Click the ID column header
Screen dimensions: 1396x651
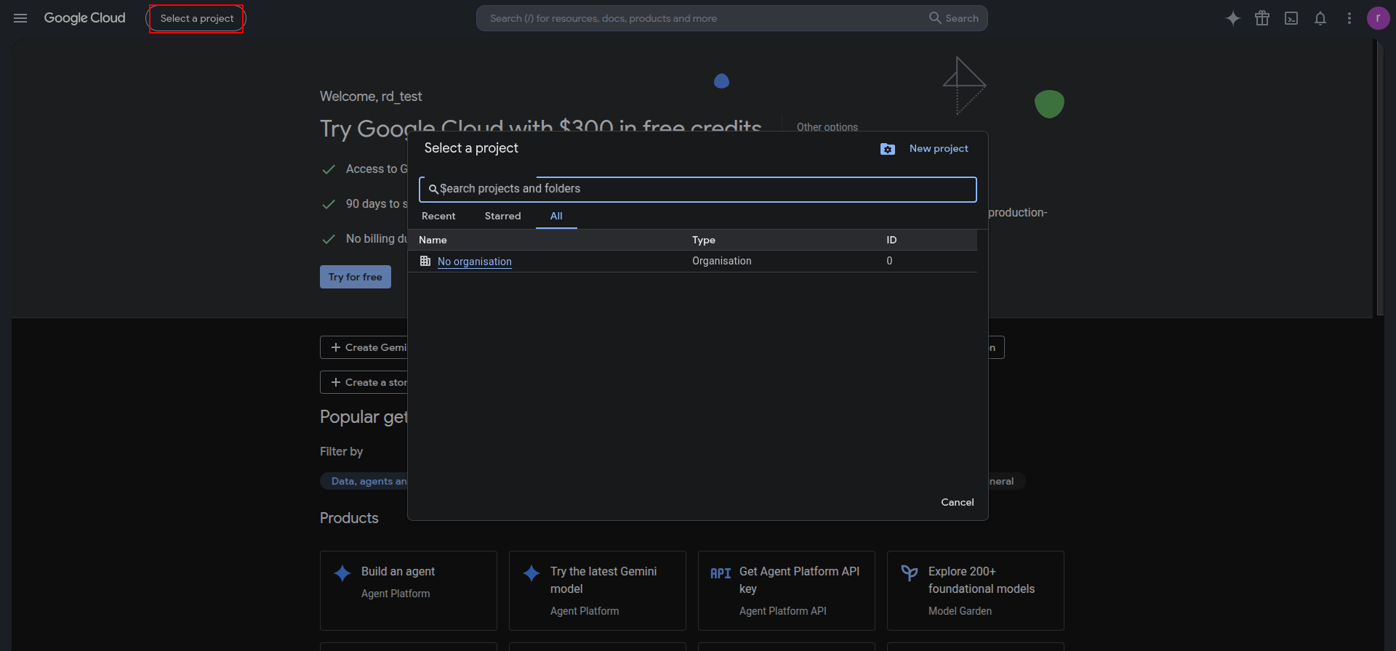point(891,240)
